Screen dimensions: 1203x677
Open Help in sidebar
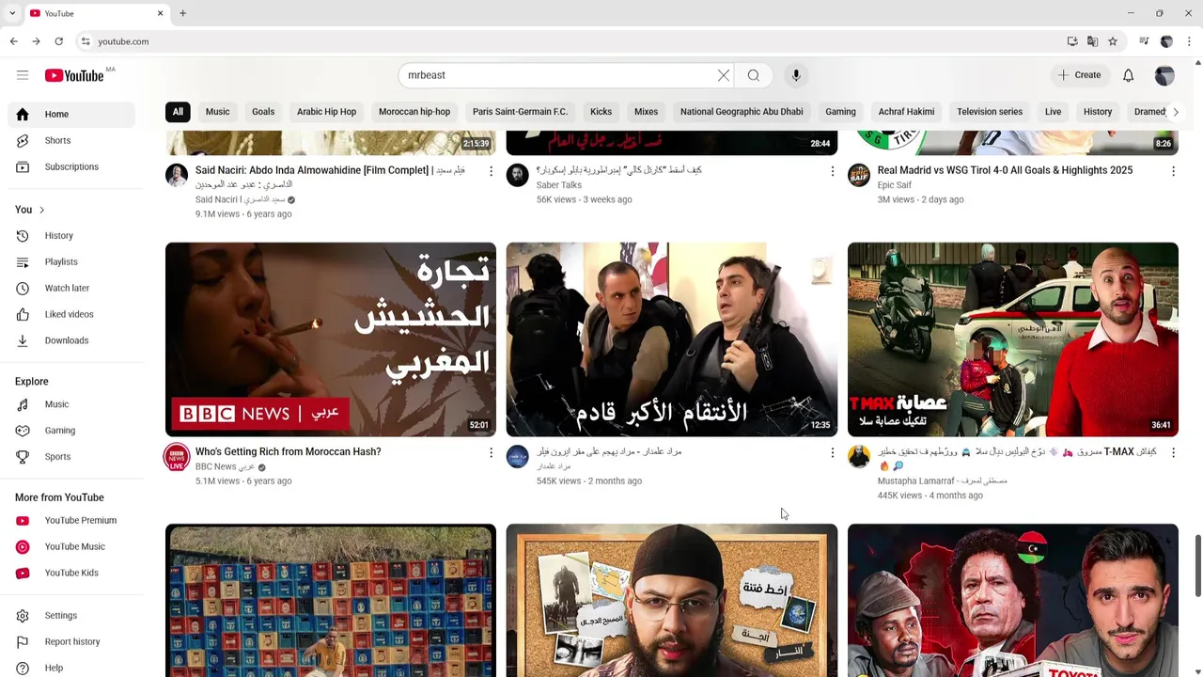click(71, 668)
